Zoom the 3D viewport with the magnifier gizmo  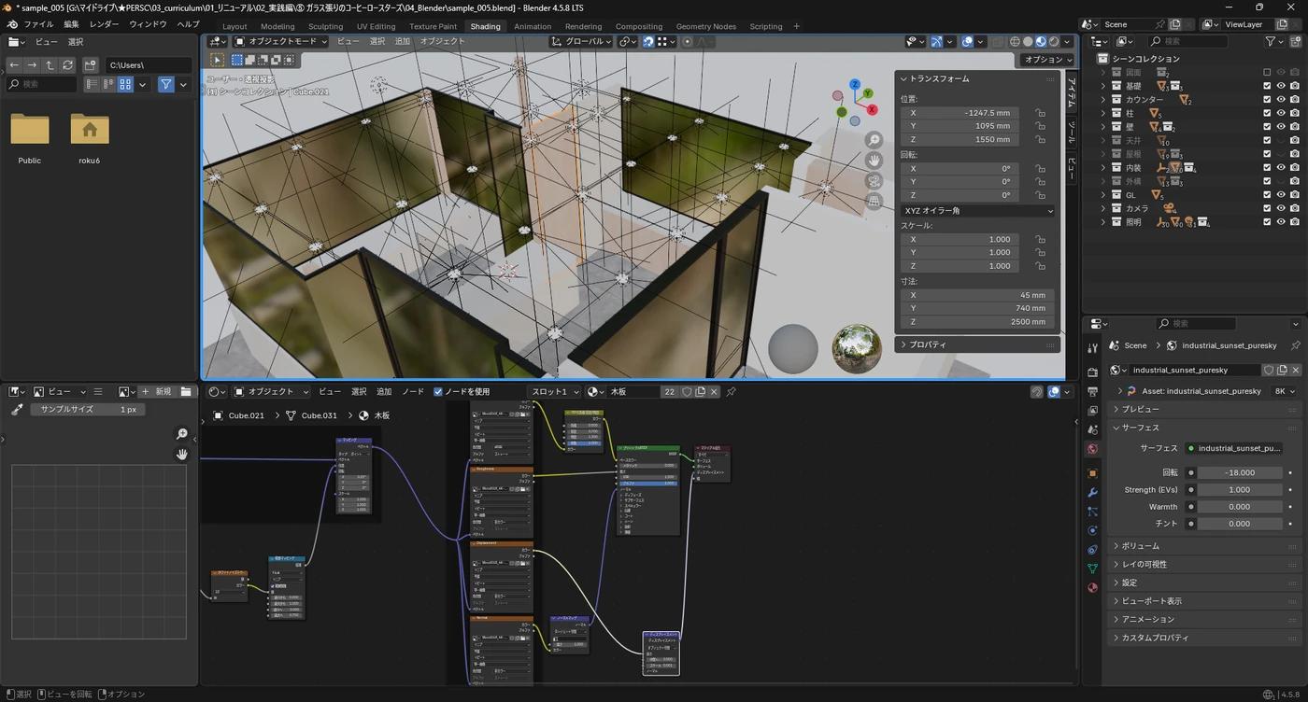(874, 140)
